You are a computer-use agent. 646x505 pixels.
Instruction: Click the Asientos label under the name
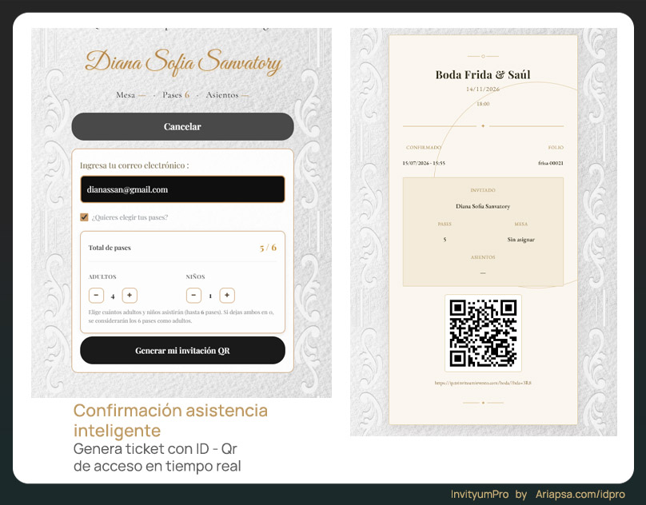pos(222,95)
